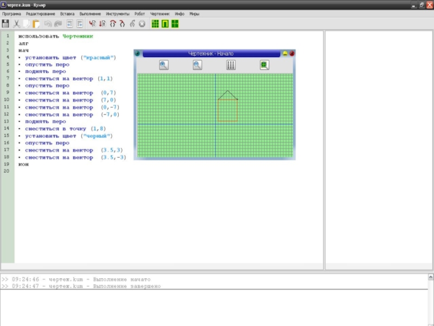Click the yellow minimize button of Чертежник window
This screenshot has height=326, width=434.
click(x=285, y=53)
